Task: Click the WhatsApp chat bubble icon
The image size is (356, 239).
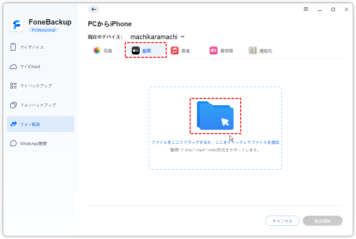Action: tap(13, 143)
